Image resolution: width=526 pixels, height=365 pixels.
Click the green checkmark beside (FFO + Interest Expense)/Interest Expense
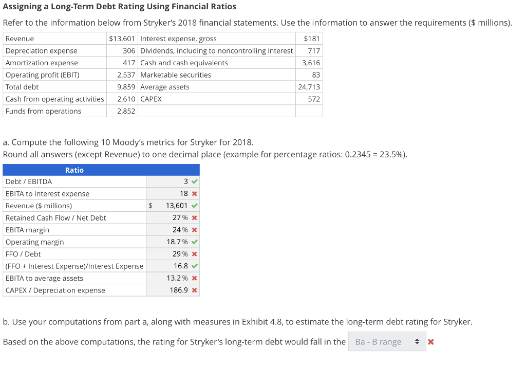point(194,266)
